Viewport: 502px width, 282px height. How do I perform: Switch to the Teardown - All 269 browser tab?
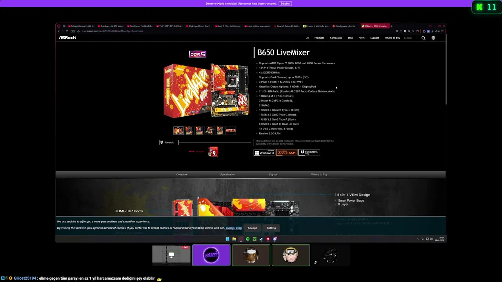(110, 26)
